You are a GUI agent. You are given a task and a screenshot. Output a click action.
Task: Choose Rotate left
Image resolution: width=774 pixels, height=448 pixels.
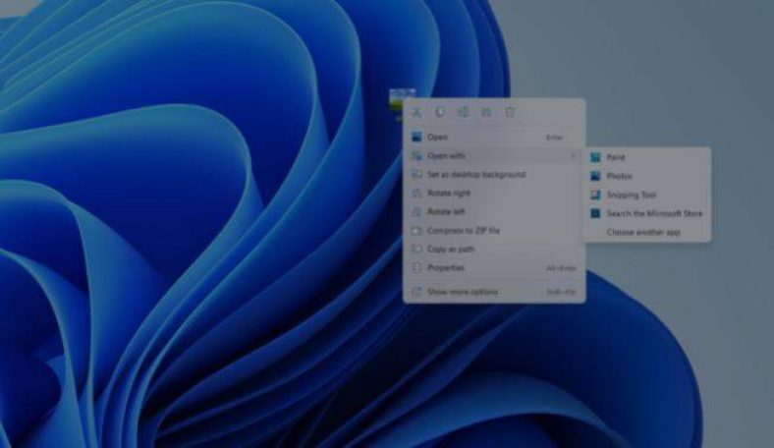tap(494, 212)
